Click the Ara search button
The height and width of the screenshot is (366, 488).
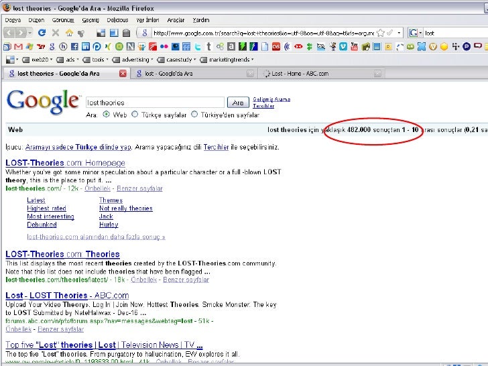coord(238,103)
